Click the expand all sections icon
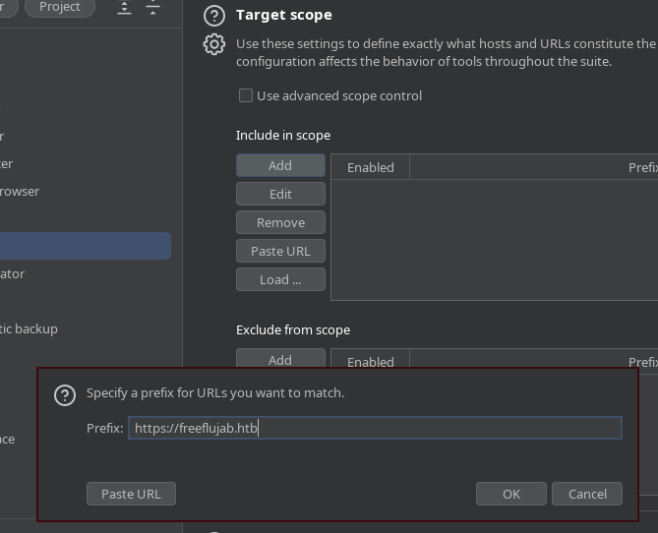This screenshot has width=658, height=533. [124, 8]
